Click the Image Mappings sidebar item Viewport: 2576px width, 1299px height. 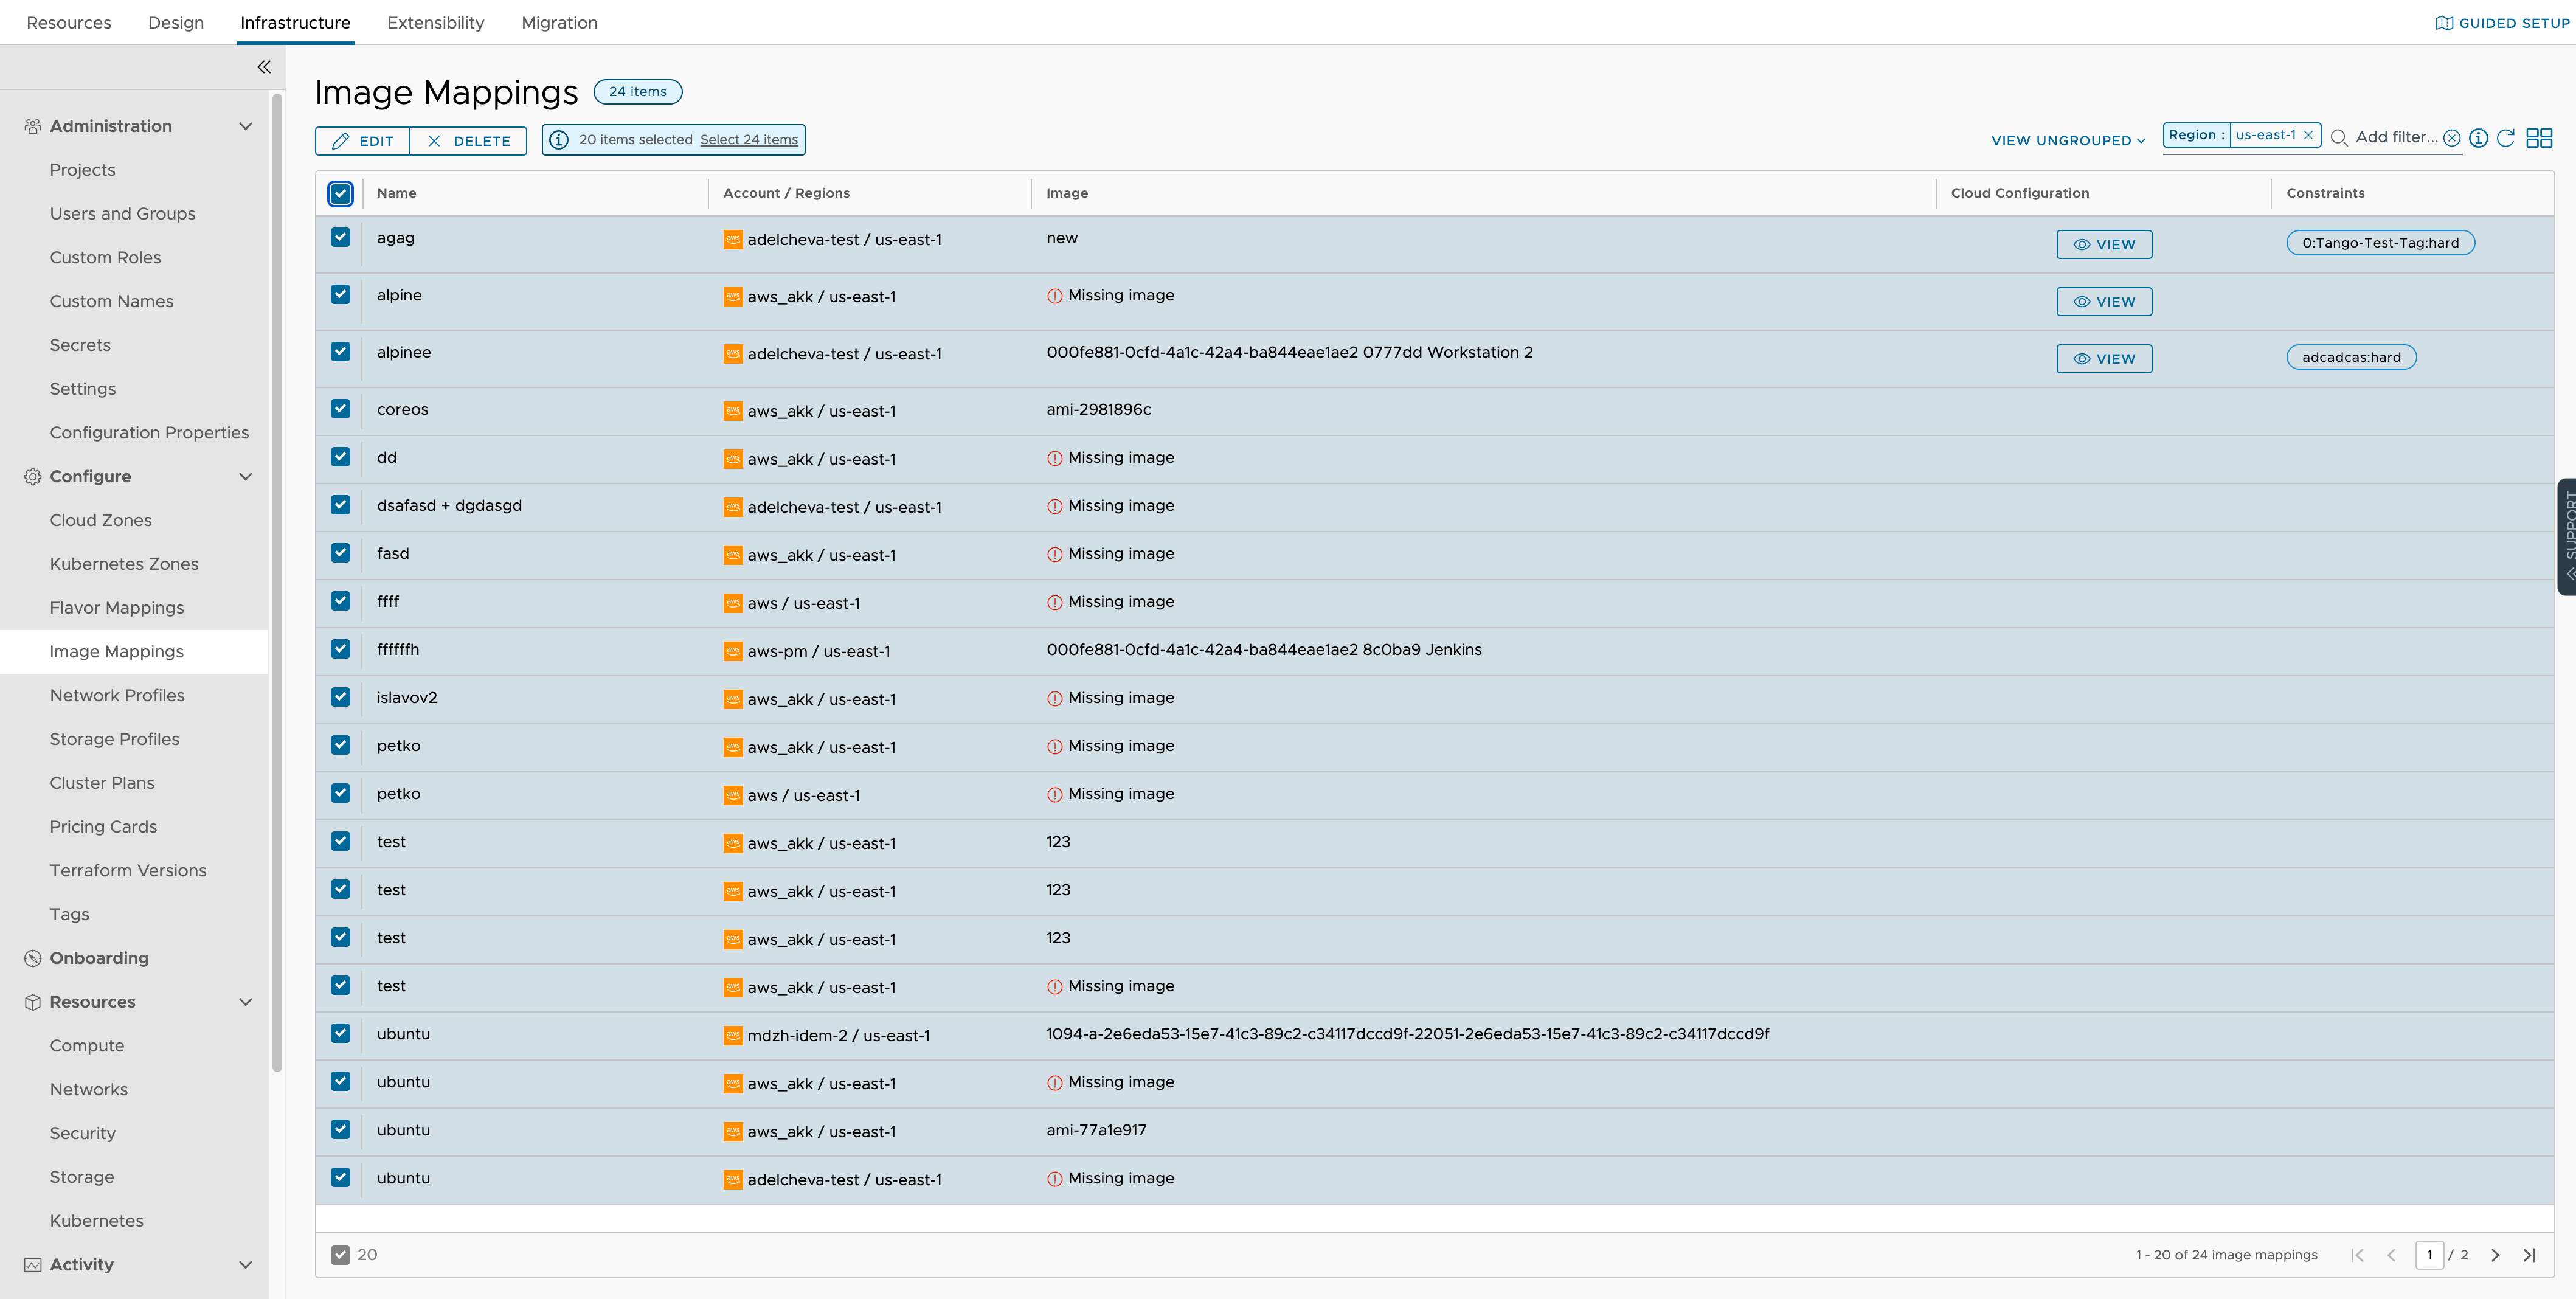(x=116, y=649)
